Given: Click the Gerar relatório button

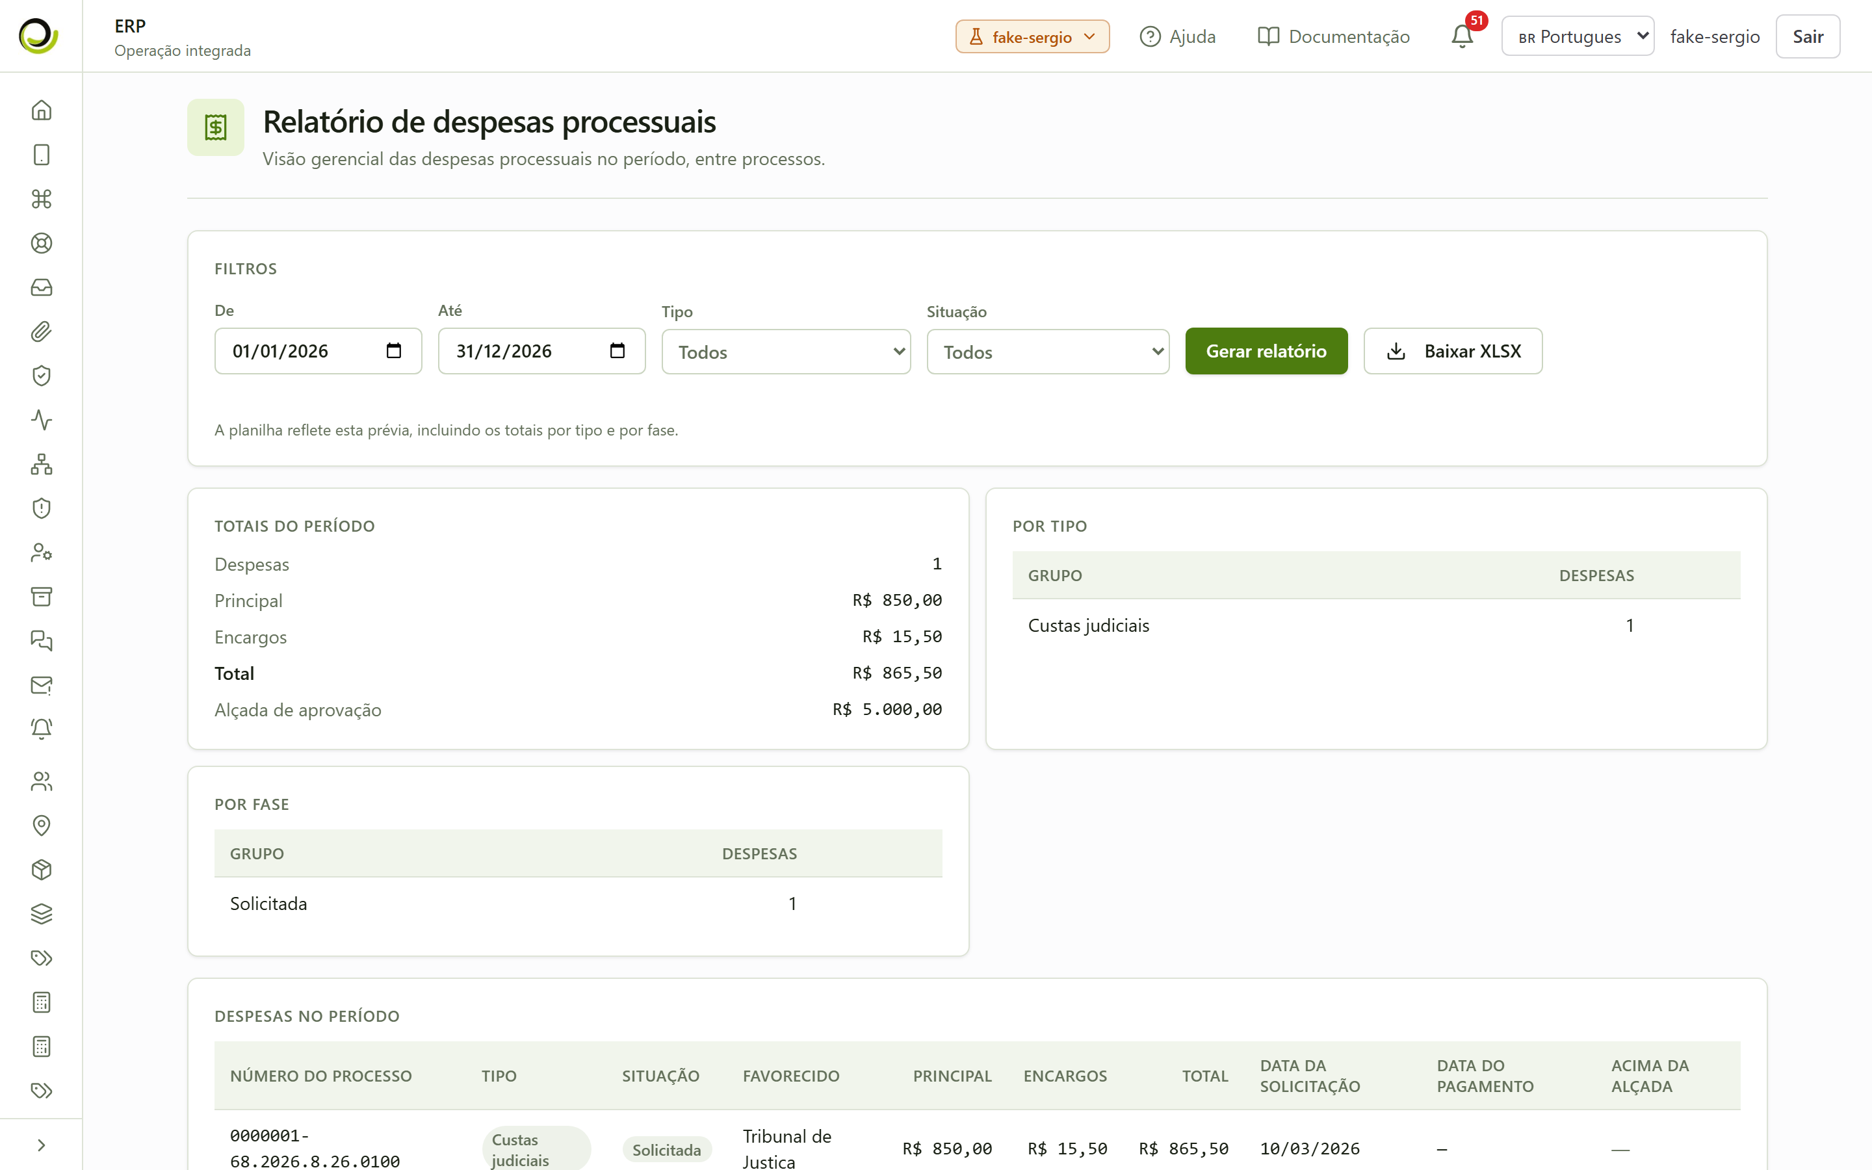Looking at the screenshot, I should click(1266, 351).
